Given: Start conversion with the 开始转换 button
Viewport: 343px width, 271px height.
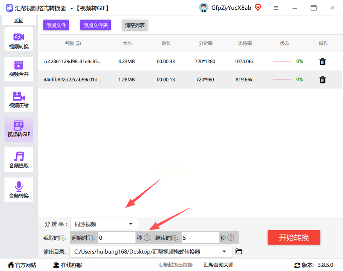Looking at the screenshot, I should click(x=294, y=237).
